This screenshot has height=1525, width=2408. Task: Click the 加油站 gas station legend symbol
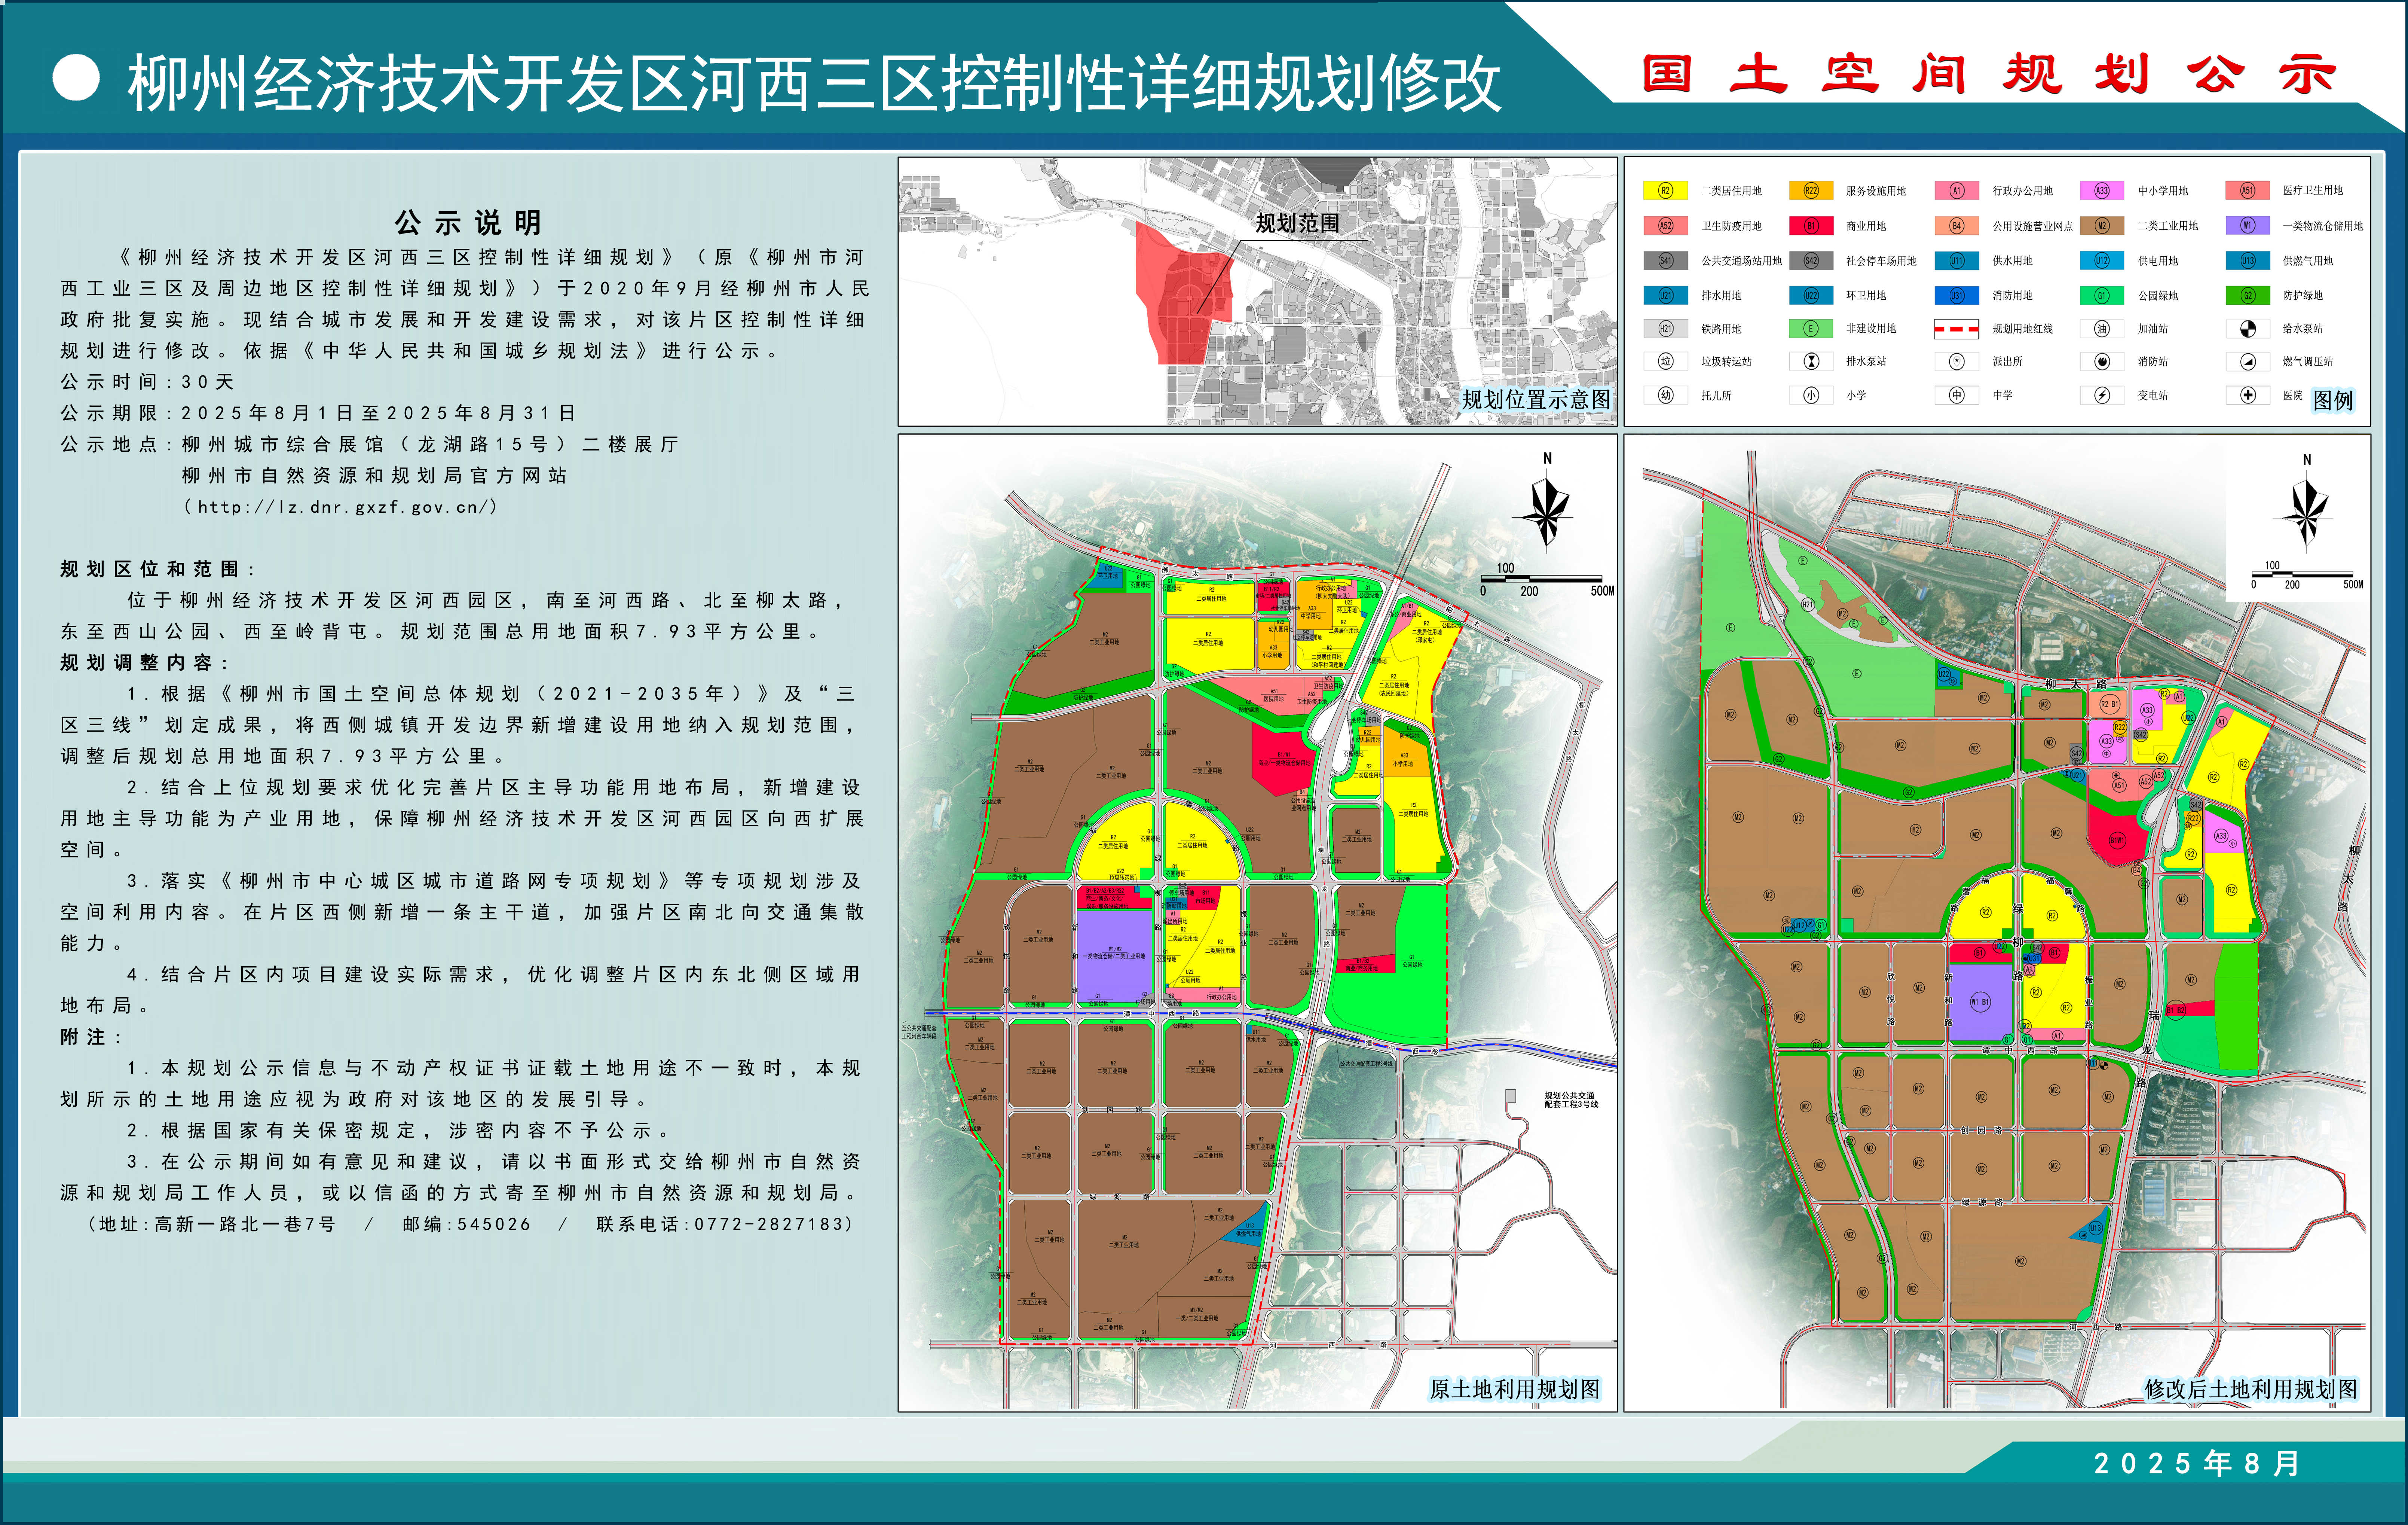[2102, 328]
